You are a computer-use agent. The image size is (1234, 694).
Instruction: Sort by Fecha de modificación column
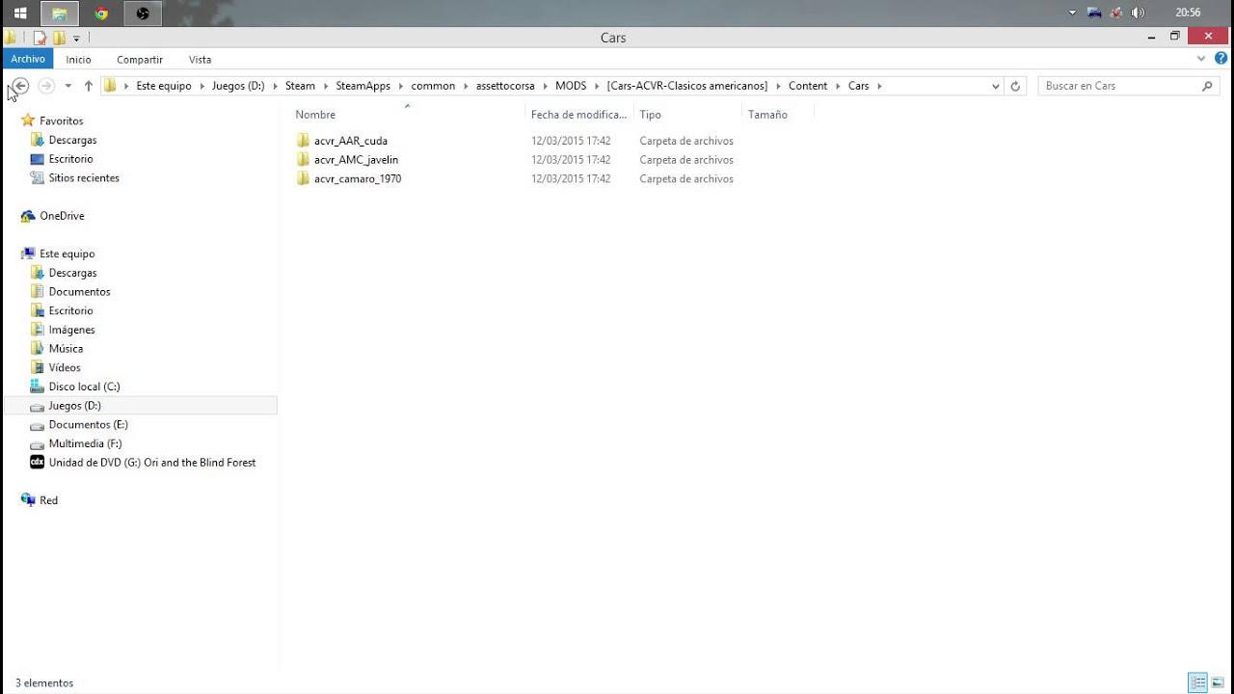tap(580, 115)
